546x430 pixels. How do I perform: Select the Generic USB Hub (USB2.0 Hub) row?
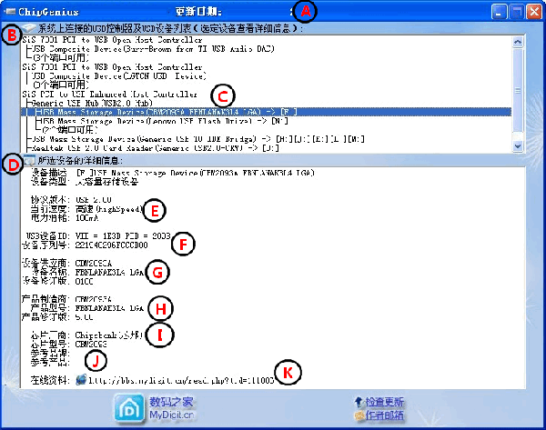(x=90, y=103)
